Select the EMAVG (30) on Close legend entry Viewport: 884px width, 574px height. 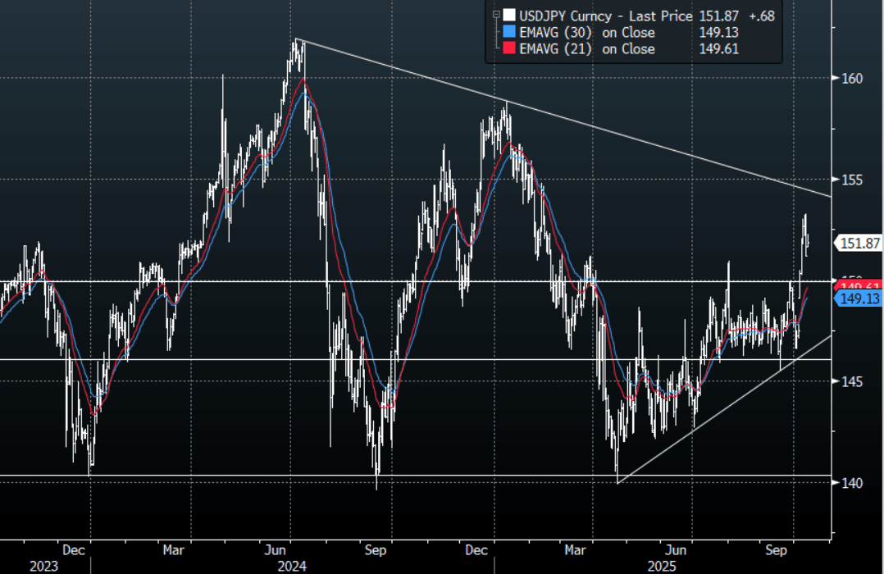(x=588, y=33)
